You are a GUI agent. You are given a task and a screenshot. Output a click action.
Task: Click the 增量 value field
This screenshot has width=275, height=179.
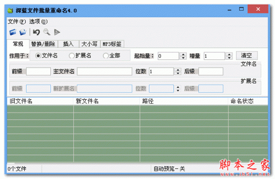[x=214, y=56]
